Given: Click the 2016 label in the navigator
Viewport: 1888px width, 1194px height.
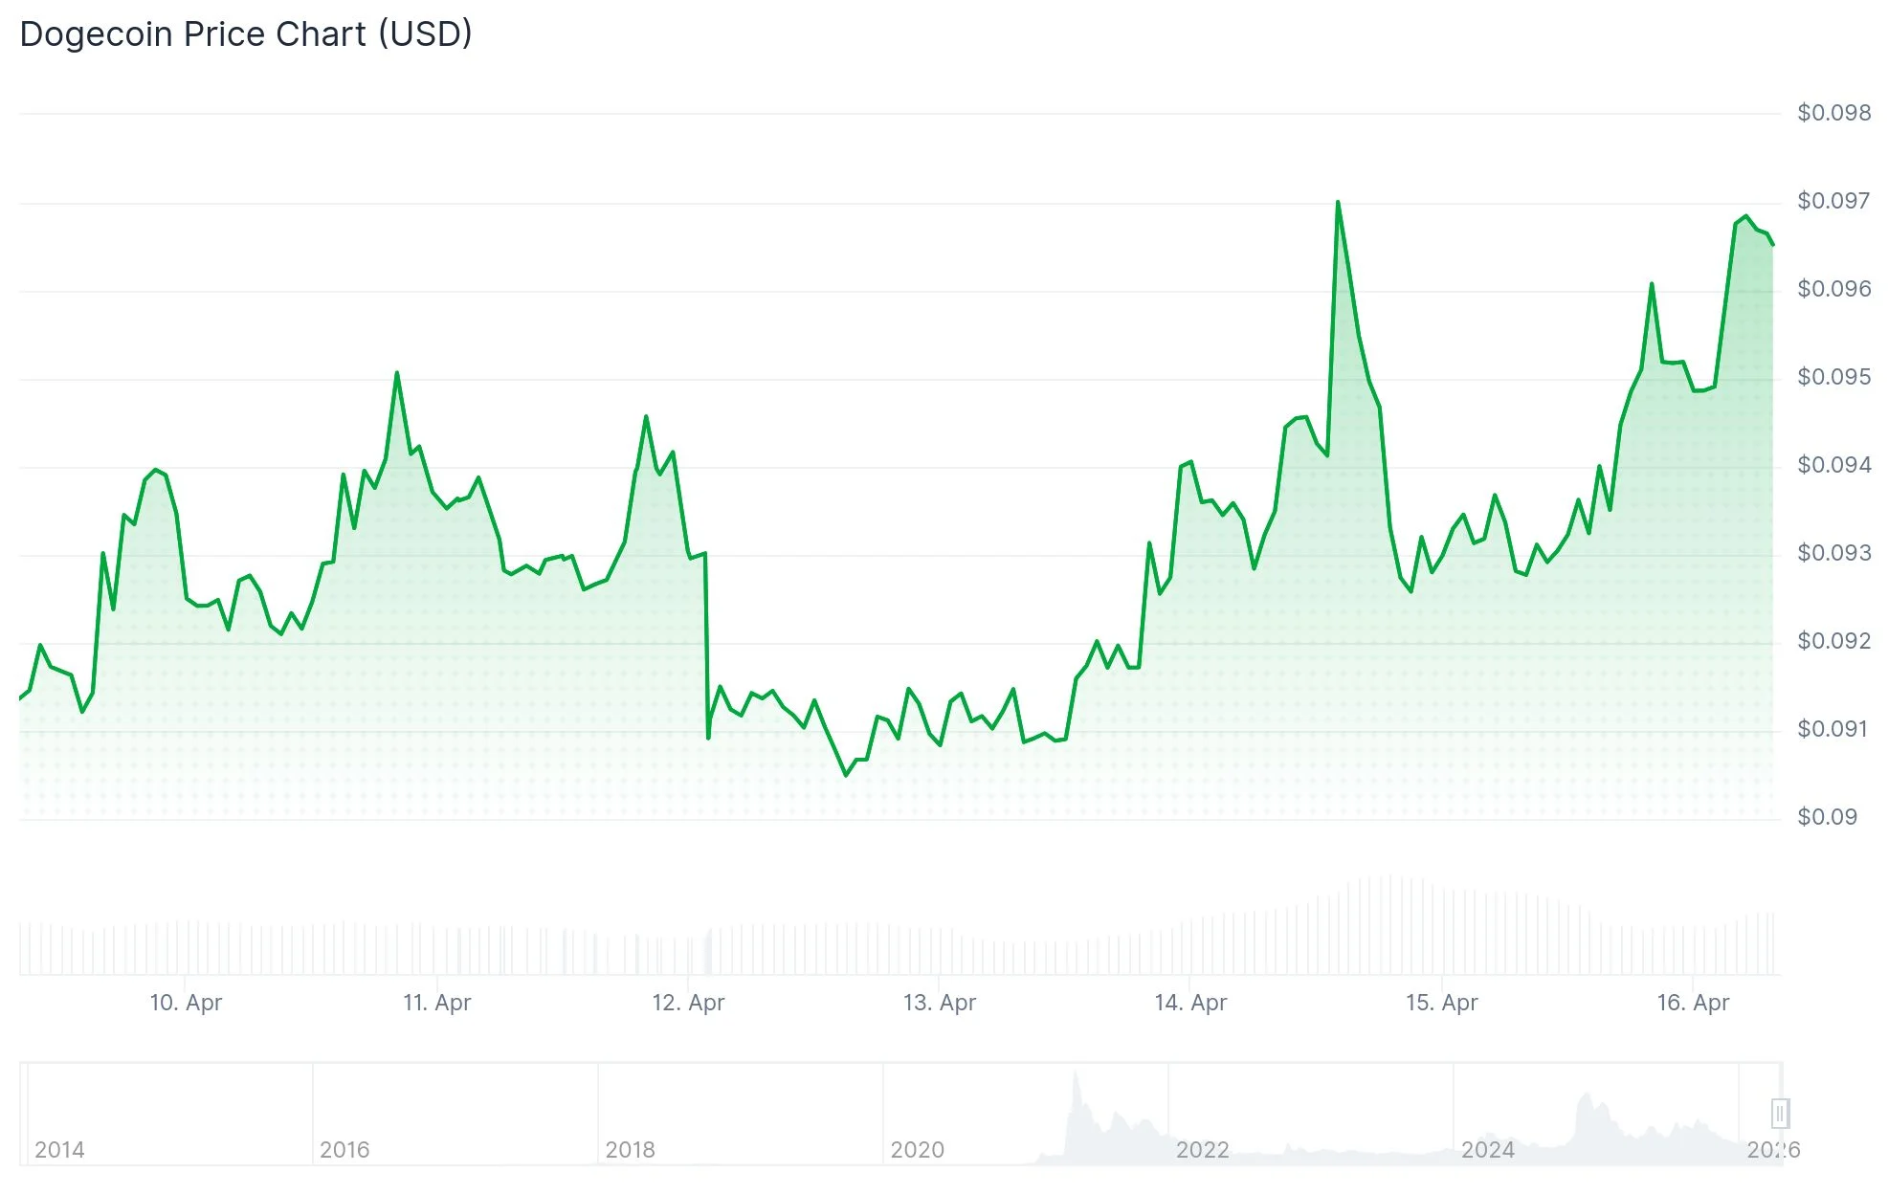Looking at the screenshot, I should [344, 1149].
